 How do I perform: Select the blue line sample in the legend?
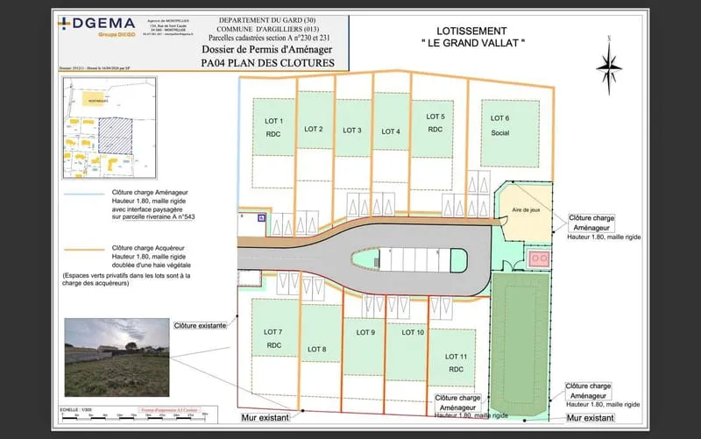[84, 194]
